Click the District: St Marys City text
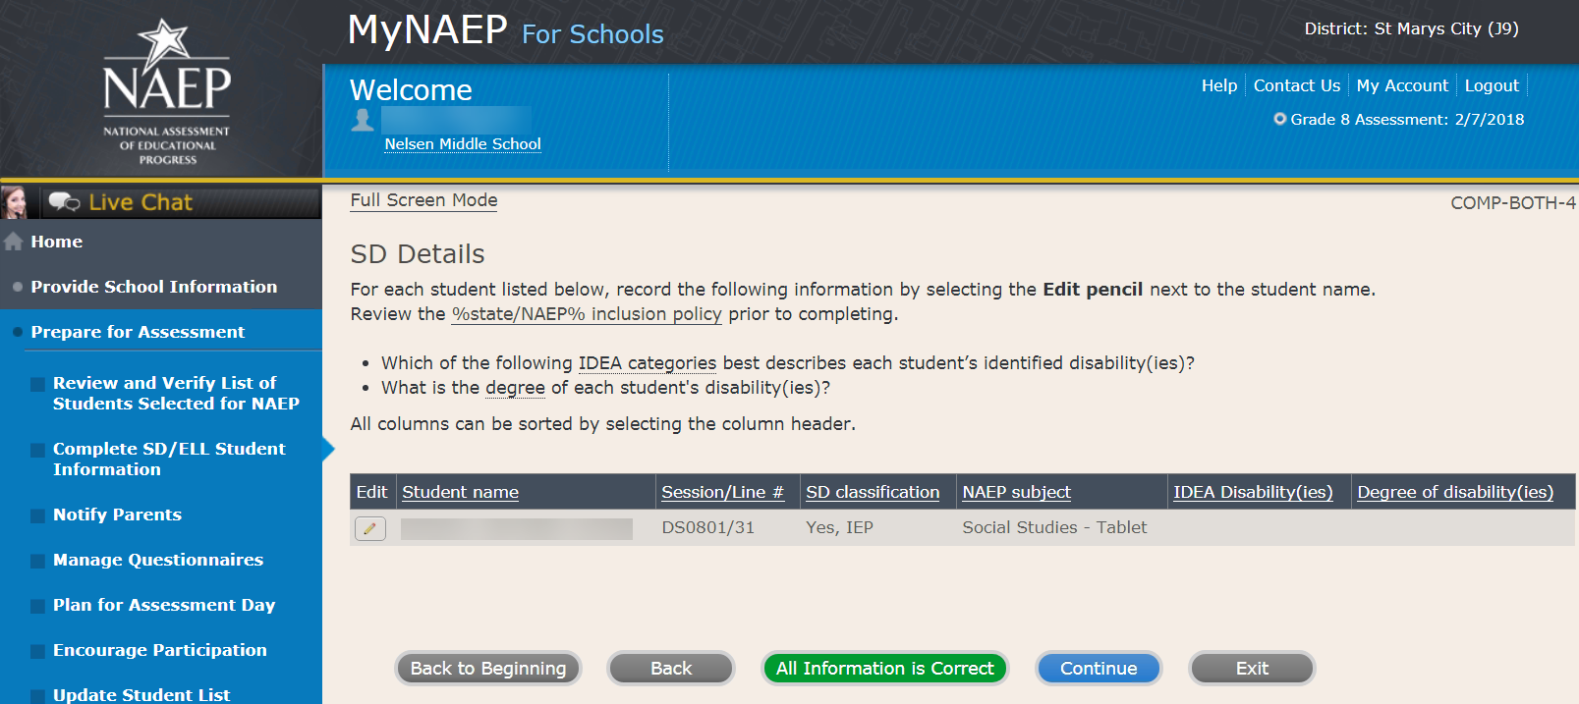1579x704 pixels. click(x=1411, y=28)
